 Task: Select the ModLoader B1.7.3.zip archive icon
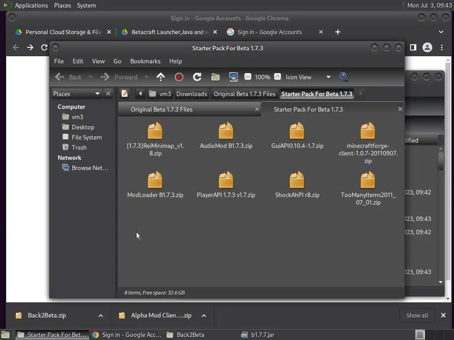[155, 180]
